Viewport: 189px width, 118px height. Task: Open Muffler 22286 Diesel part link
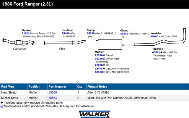point(99,55)
